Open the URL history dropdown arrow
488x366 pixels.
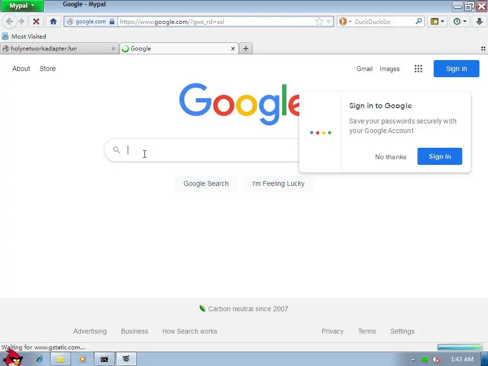click(328, 22)
